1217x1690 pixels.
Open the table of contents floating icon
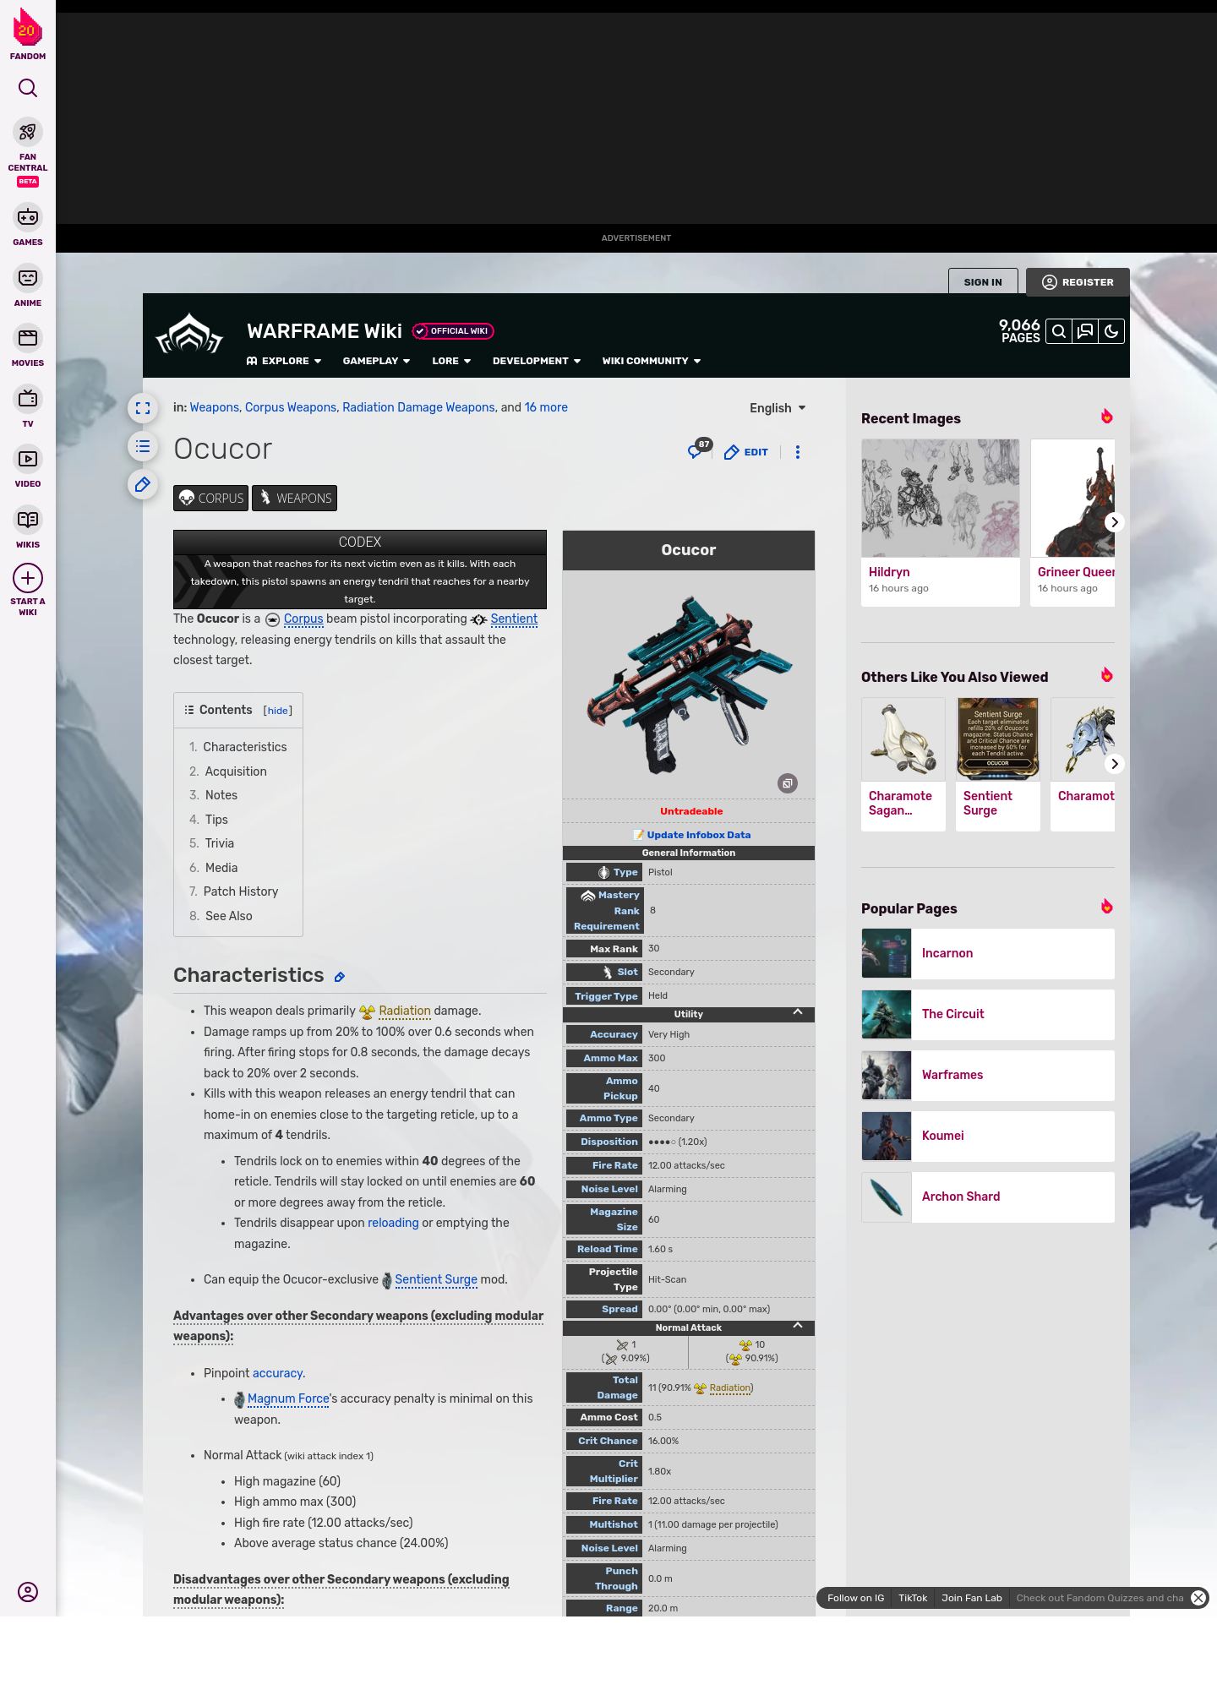pos(143,446)
